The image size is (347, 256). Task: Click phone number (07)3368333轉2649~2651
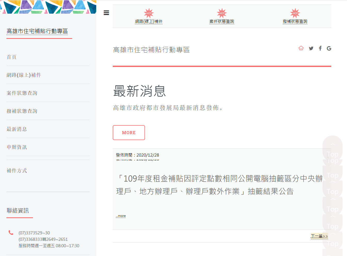click(x=43, y=239)
